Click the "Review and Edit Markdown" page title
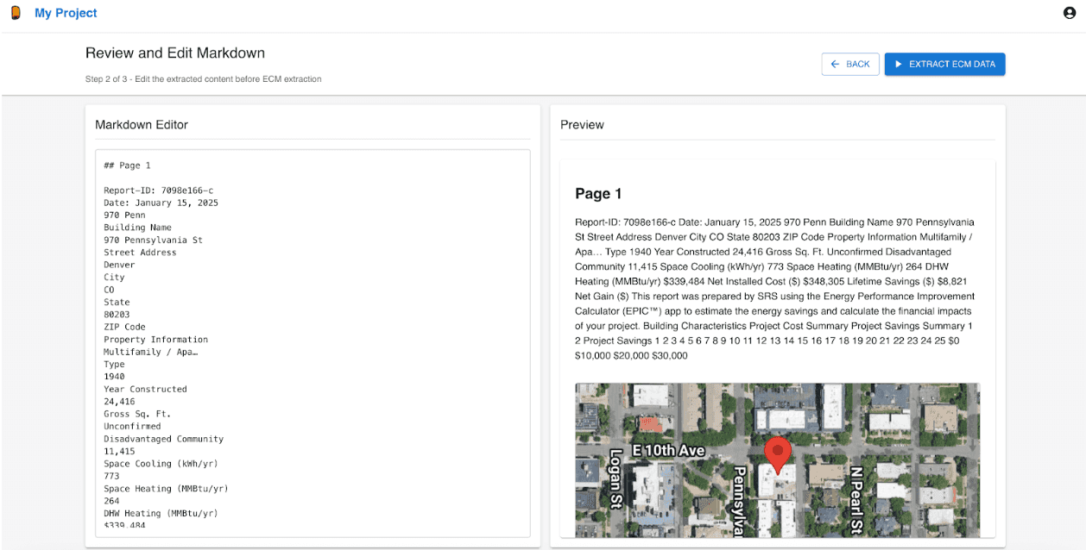Screen dimensions: 1086x550 click(x=175, y=53)
